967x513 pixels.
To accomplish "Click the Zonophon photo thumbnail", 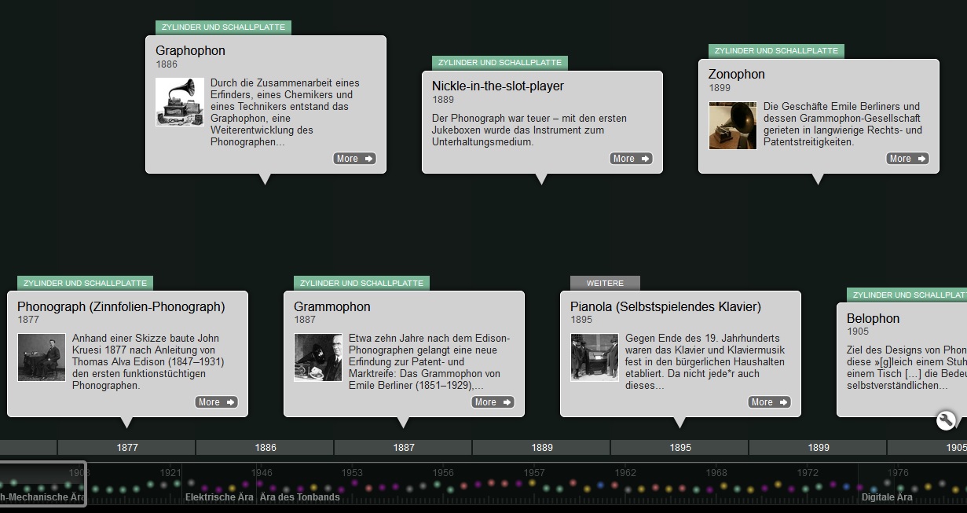I will pos(732,126).
